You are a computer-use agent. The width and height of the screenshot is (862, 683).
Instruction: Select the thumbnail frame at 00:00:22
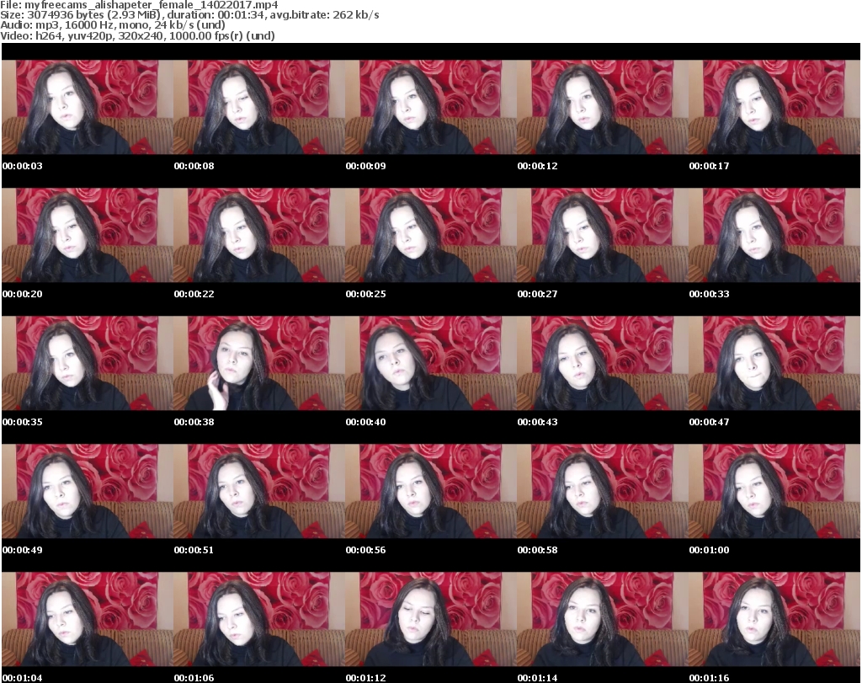[x=259, y=235]
